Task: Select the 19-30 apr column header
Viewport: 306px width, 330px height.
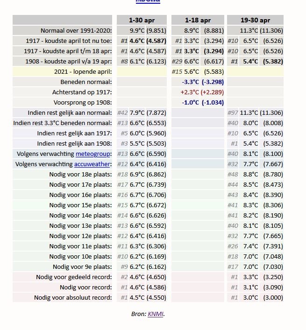Action: click(255, 20)
